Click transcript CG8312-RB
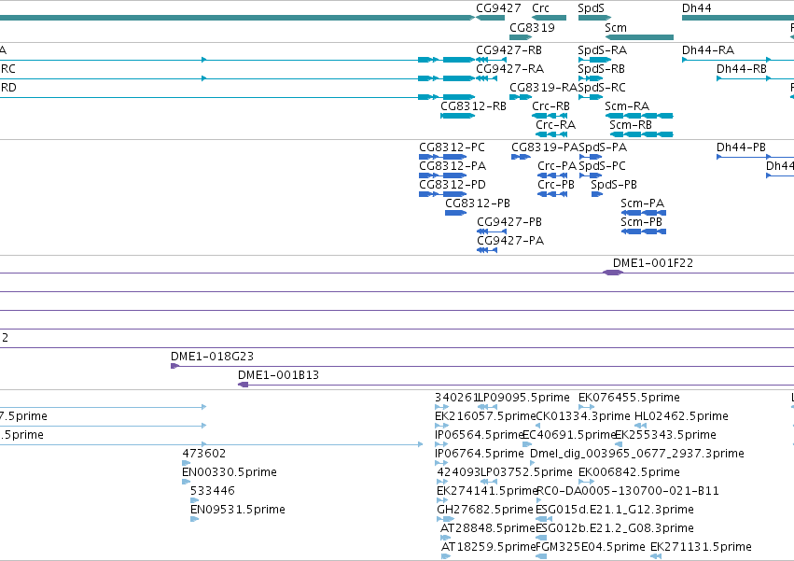The width and height of the screenshot is (794, 561). [x=473, y=106]
